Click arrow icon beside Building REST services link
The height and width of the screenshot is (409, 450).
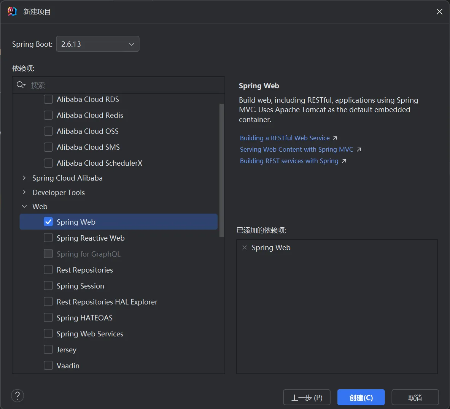[344, 161]
